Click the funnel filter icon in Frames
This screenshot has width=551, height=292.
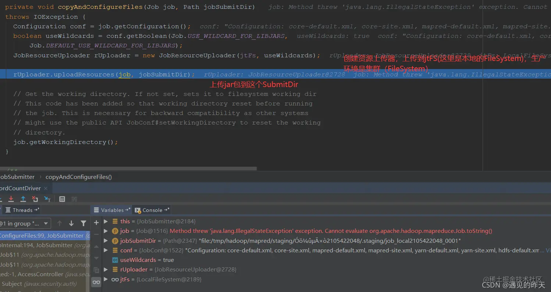tap(83, 223)
